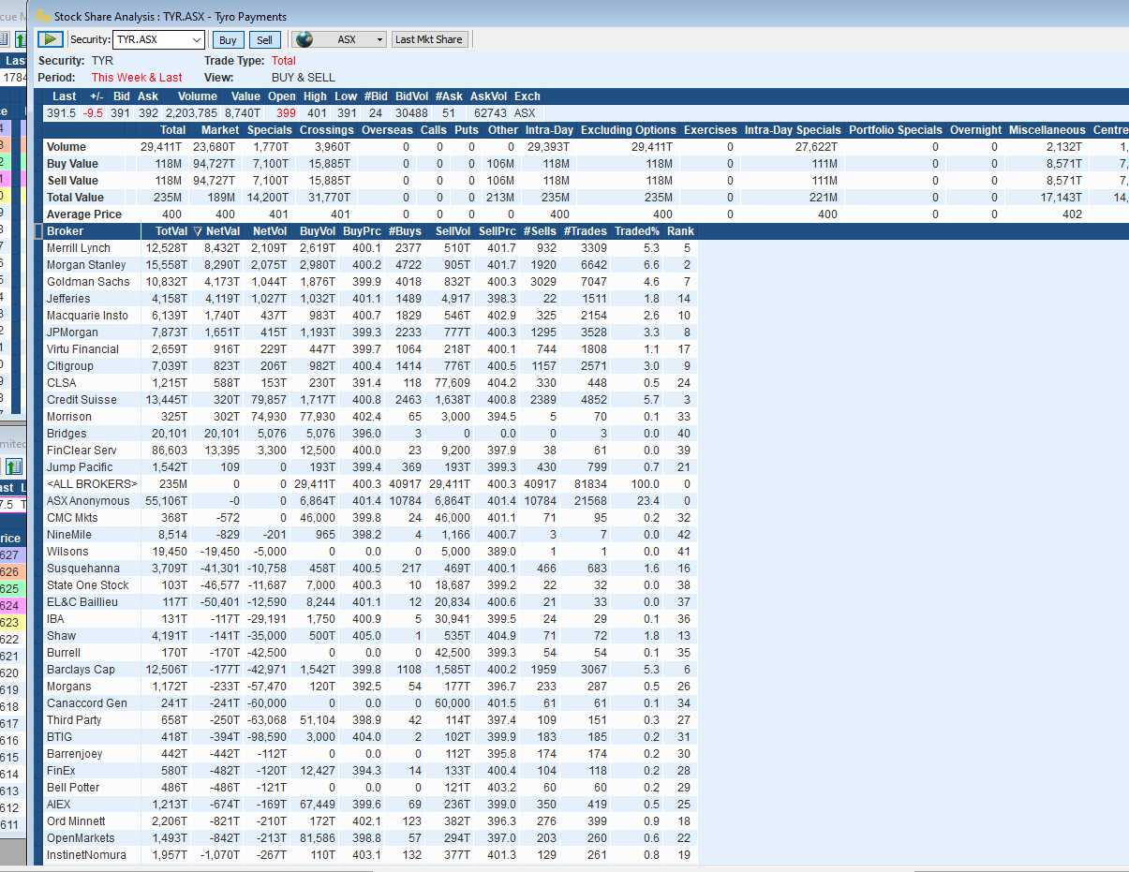Click the TYR.ASX security input field

151,39
